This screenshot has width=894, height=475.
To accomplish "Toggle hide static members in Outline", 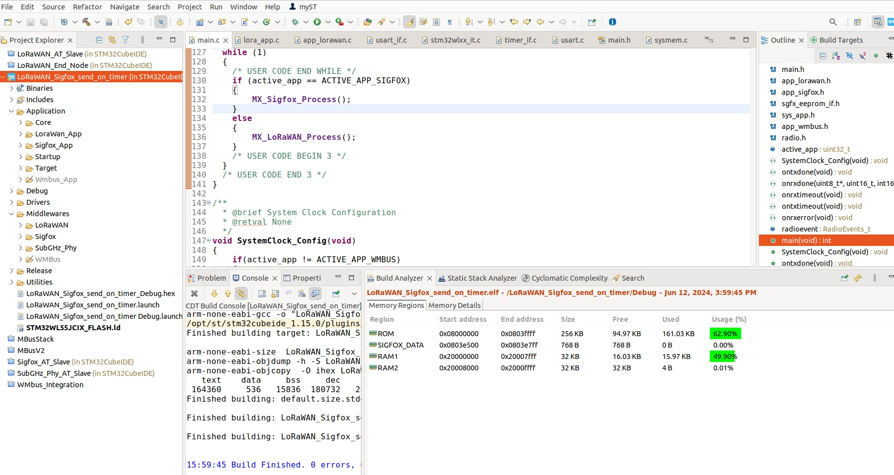I will (x=863, y=56).
